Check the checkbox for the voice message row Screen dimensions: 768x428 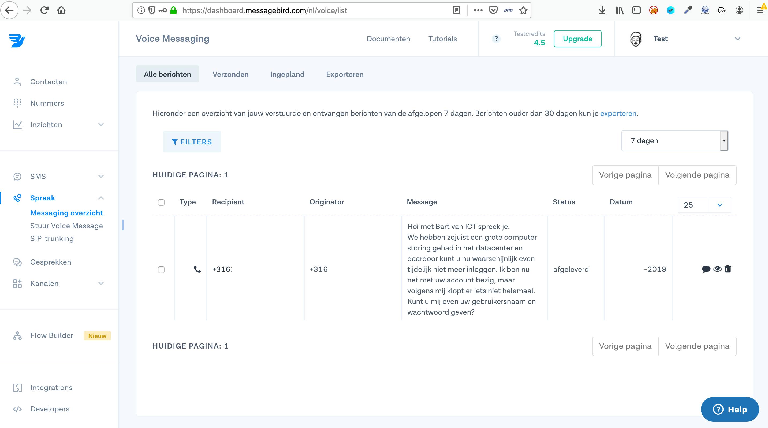pyautogui.click(x=161, y=270)
